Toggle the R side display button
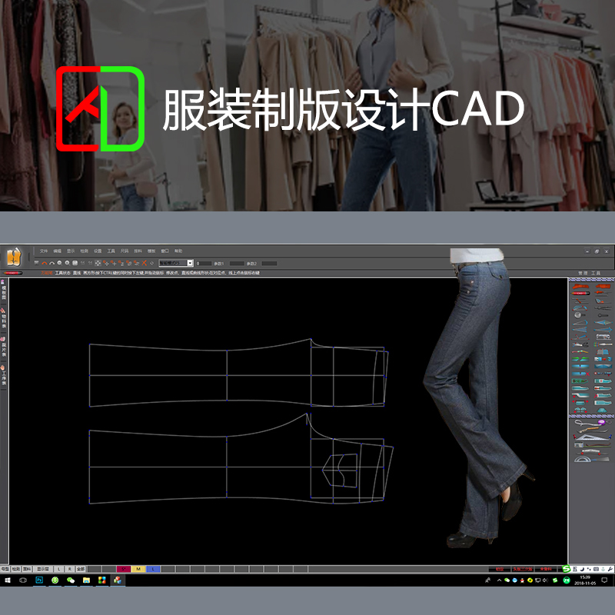Viewport: 615px width, 615px height. (x=69, y=569)
